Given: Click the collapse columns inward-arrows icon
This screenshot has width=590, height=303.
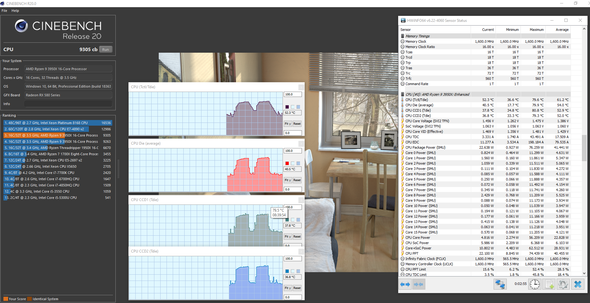Looking at the screenshot, I should point(418,284).
